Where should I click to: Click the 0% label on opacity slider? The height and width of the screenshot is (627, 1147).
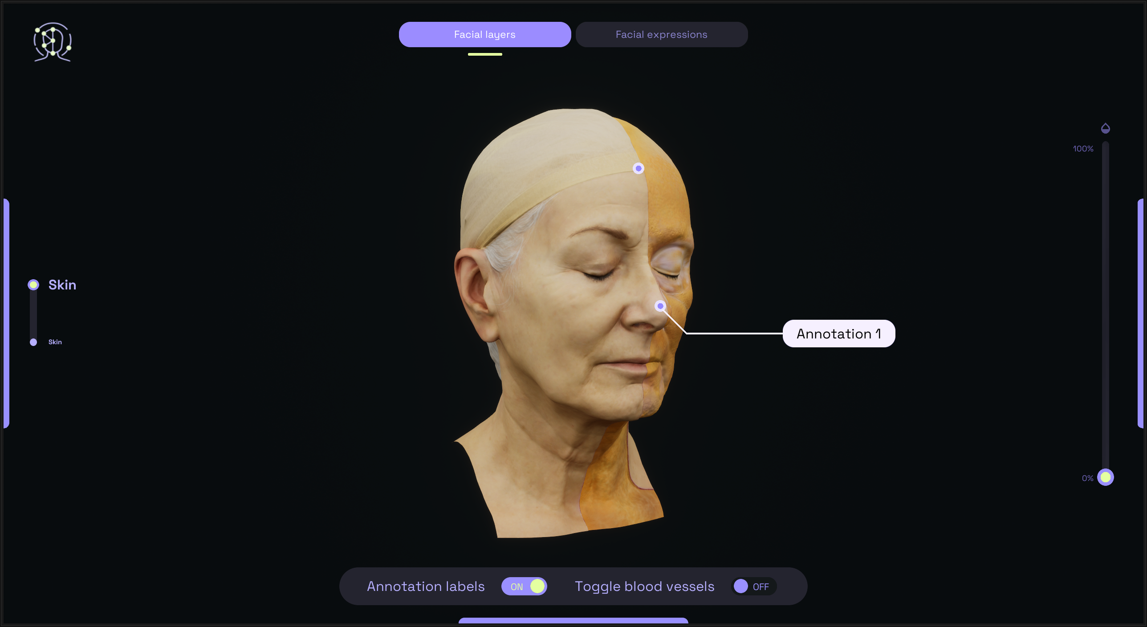tap(1087, 478)
